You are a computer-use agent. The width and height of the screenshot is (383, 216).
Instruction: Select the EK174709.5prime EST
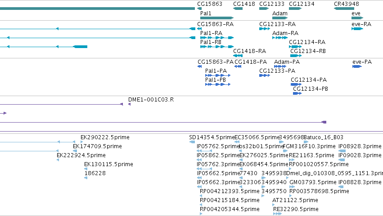coord(75,151)
